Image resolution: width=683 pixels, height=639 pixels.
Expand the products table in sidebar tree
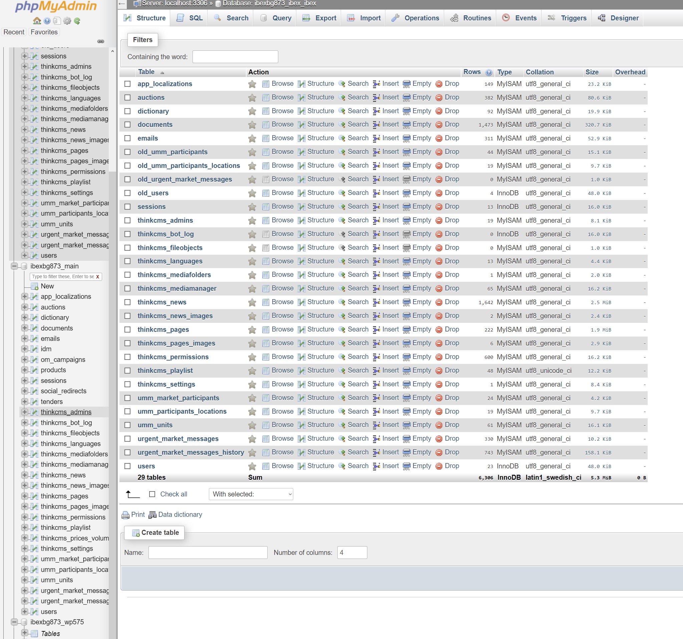click(x=24, y=370)
